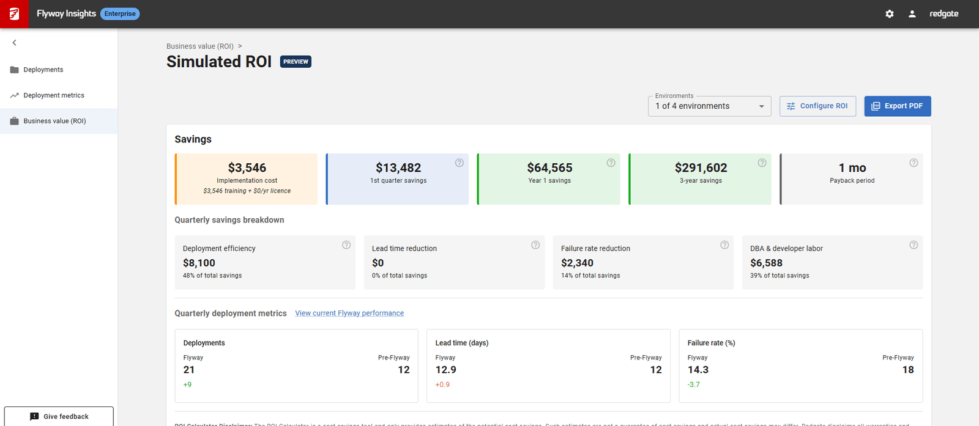
Task: Click the Simulated ROI page title
Action: tap(219, 62)
